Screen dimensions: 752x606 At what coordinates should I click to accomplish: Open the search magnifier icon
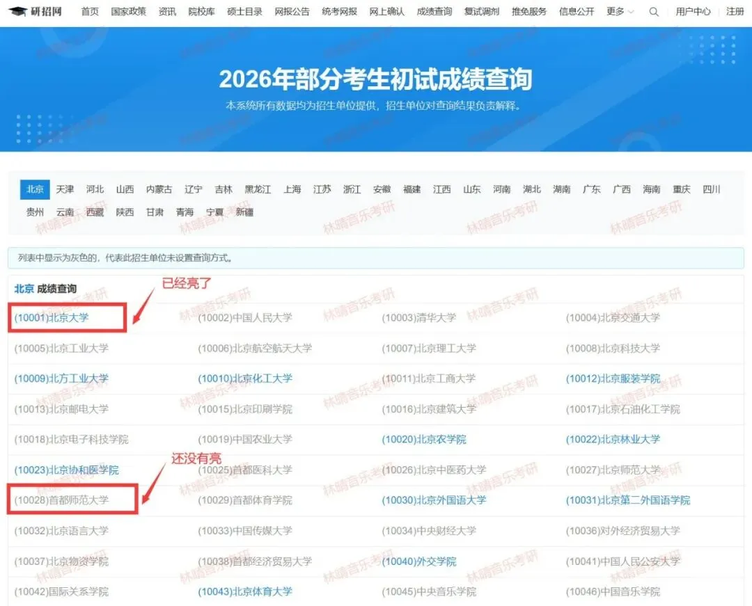click(654, 12)
